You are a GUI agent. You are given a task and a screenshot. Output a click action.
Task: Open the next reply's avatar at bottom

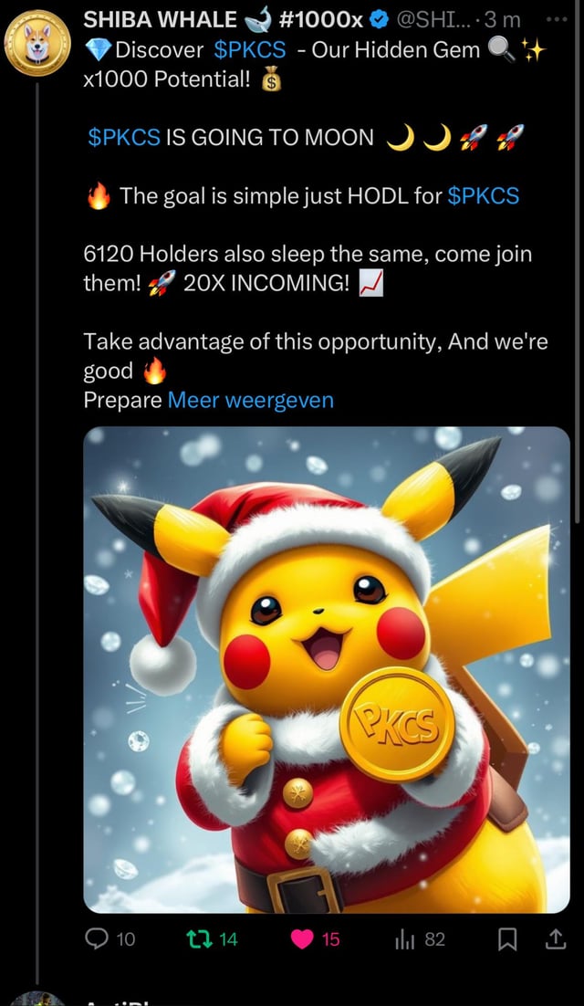38,999
